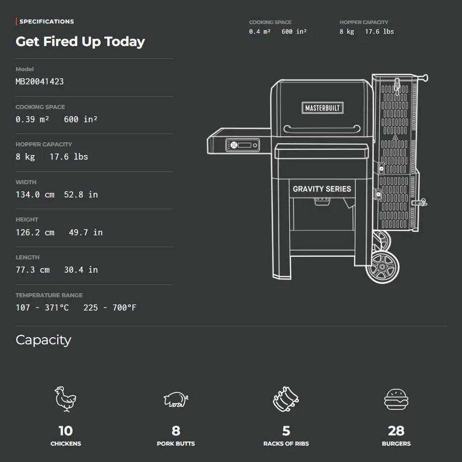The image size is (462, 462).
Task: Click the Masterbuilt grill line drawing
Action: [x=318, y=178]
